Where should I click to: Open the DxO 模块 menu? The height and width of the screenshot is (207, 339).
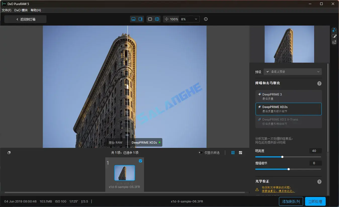[x=21, y=10]
